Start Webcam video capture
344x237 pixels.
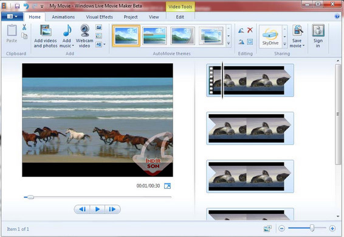click(84, 37)
